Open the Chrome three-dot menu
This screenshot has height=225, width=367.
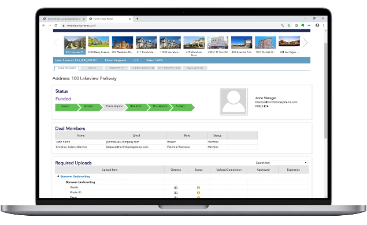tap(323, 25)
